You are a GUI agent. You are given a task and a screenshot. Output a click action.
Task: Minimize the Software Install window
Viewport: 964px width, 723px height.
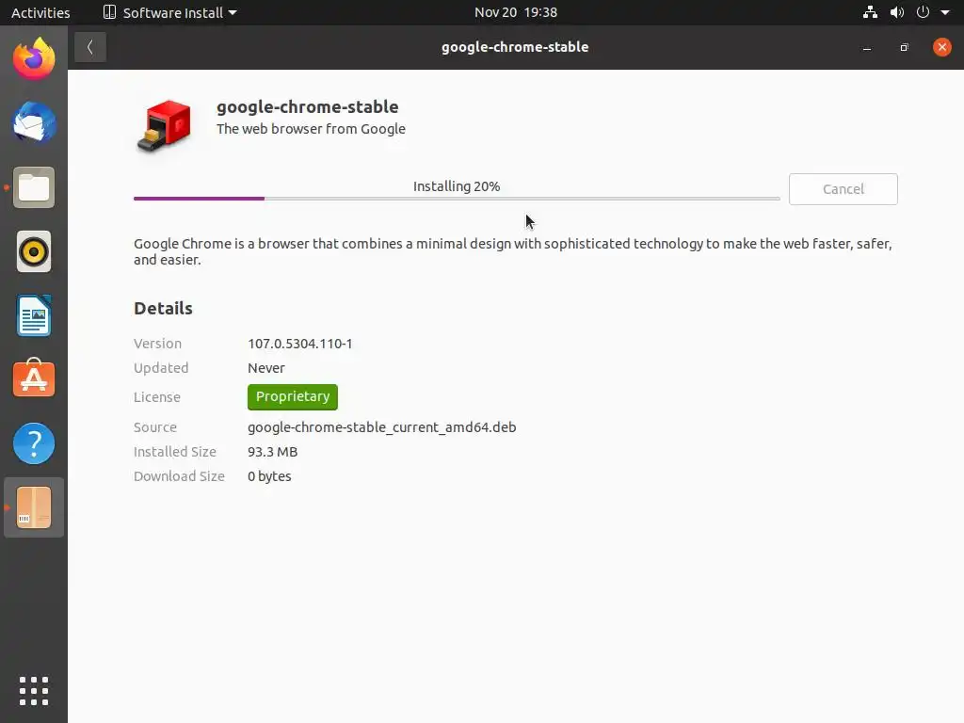(867, 47)
